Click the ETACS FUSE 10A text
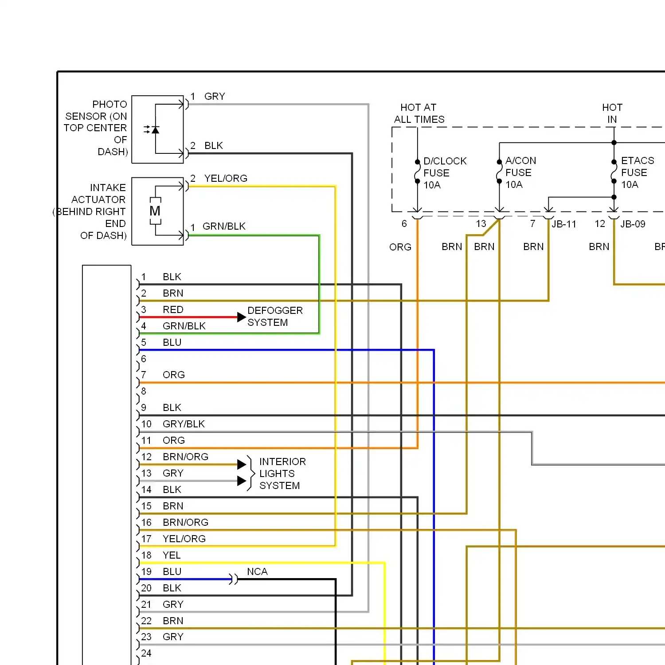665x665 pixels. coord(638,172)
